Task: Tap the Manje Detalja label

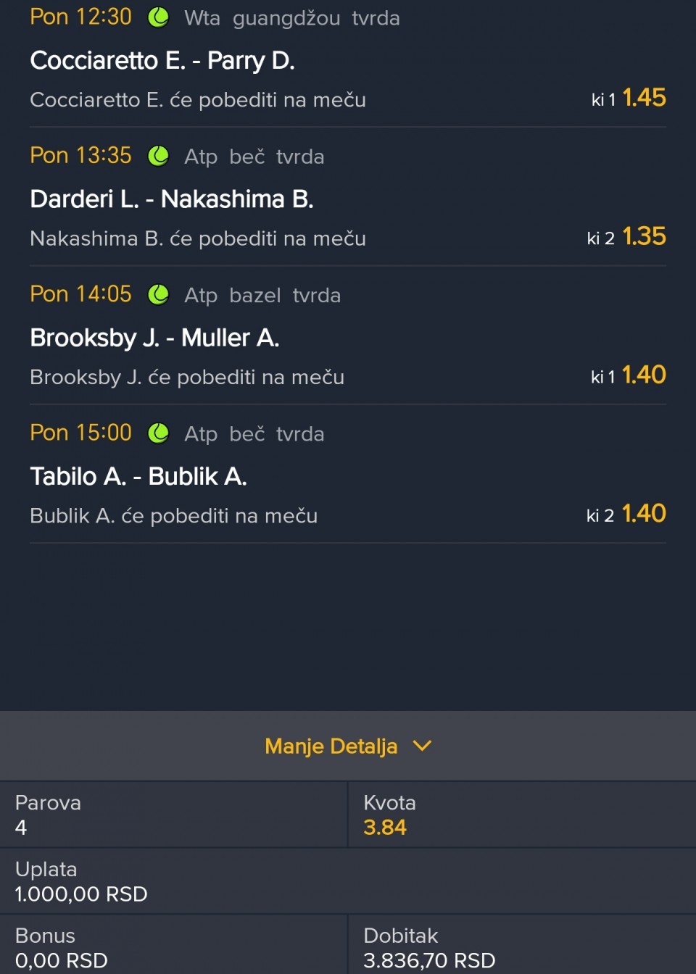Action: (331, 746)
